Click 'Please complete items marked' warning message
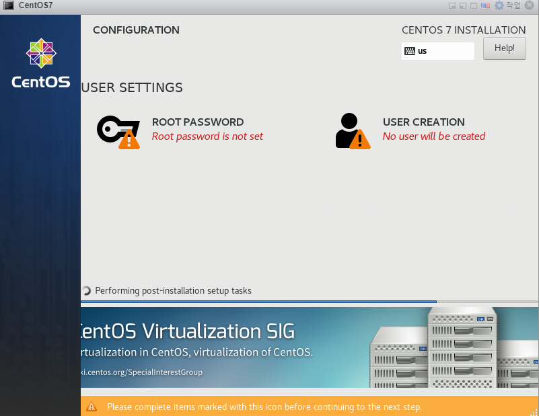This screenshot has height=416, width=539. click(x=264, y=407)
